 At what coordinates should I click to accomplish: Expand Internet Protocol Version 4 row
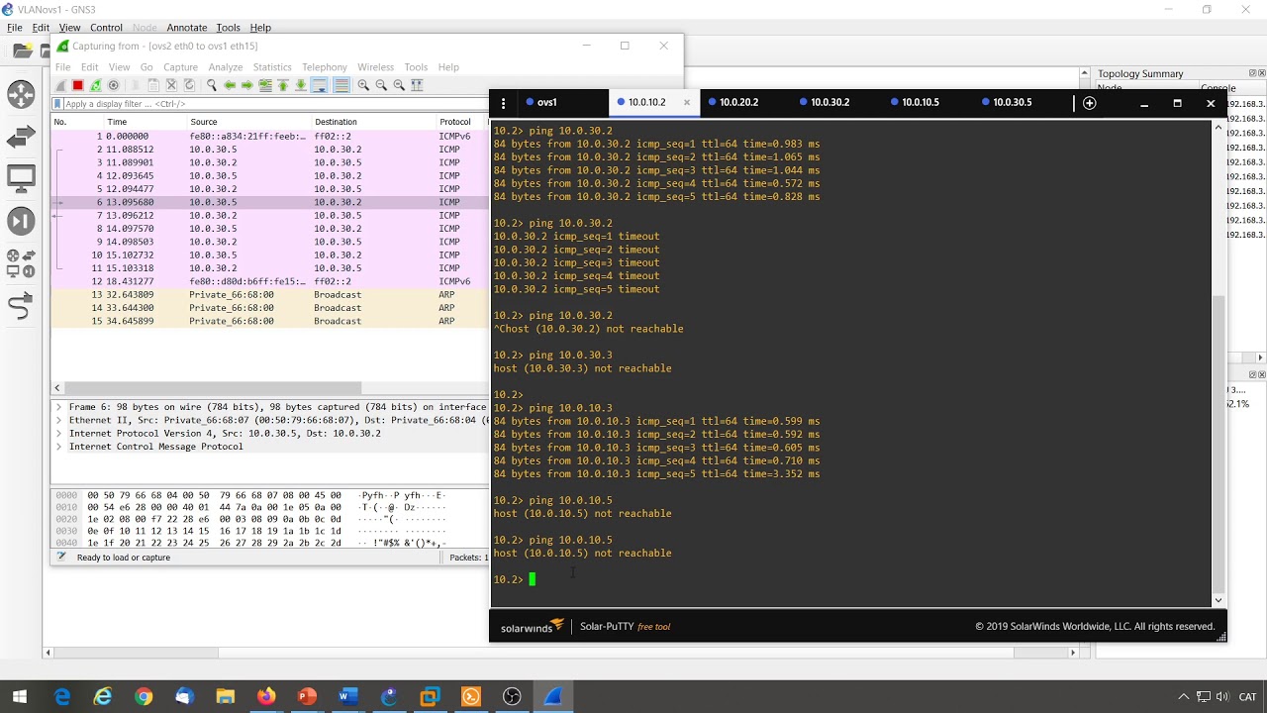click(59, 433)
